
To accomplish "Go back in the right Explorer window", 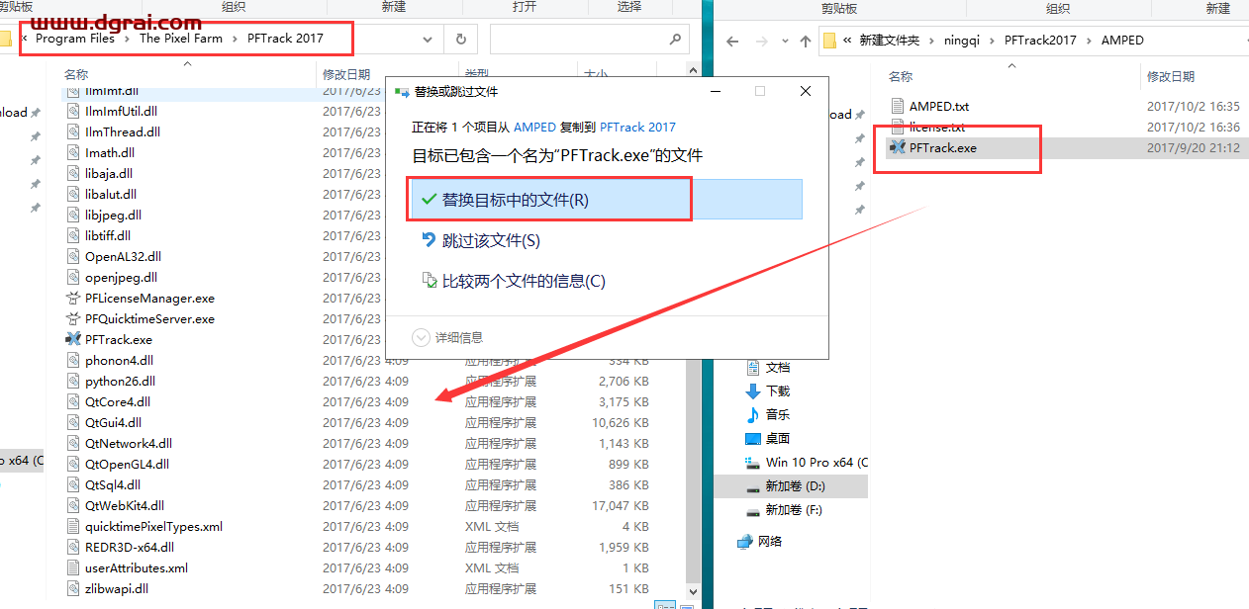I will tap(732, 42).
